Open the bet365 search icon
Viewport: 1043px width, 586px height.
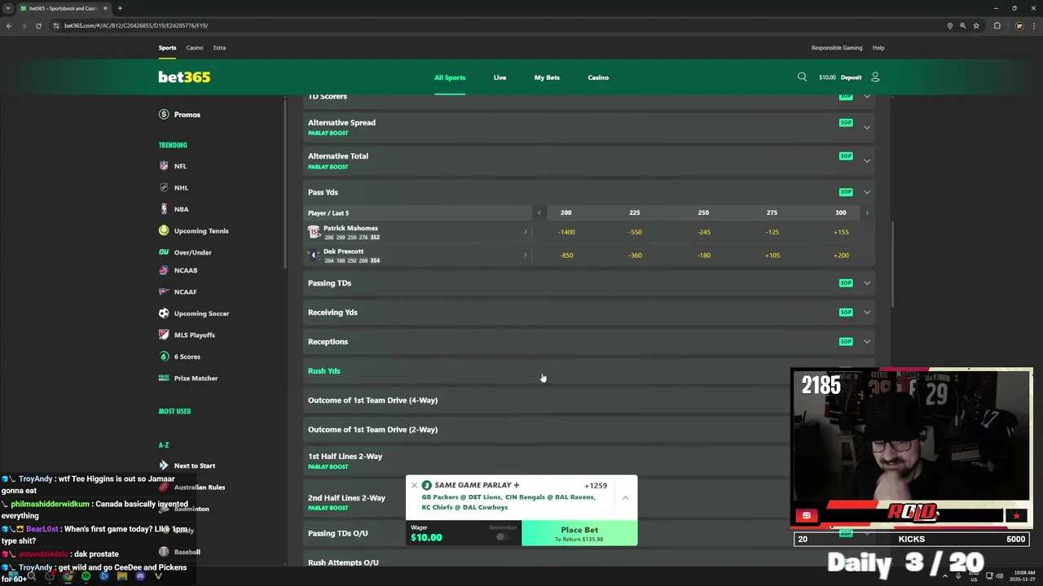pyautogui.click(x=802, y=77)
